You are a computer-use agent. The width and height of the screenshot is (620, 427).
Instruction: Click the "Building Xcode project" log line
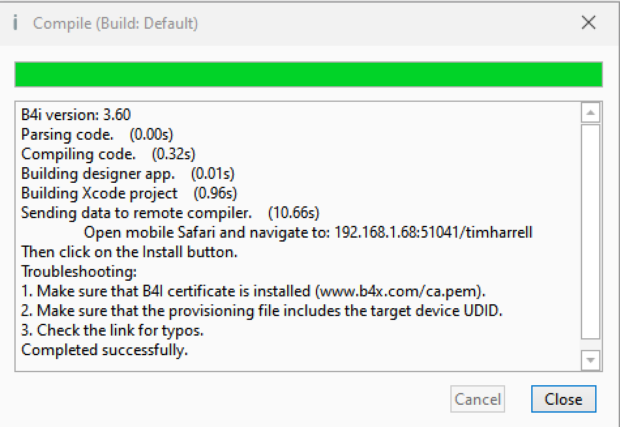[x=99, y=193]
